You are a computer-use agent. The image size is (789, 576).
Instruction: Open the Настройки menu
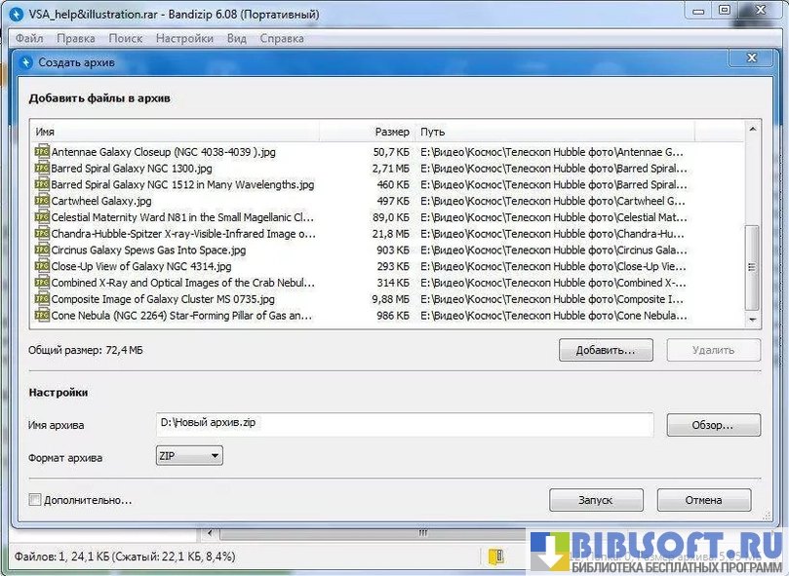coord(184,38)
